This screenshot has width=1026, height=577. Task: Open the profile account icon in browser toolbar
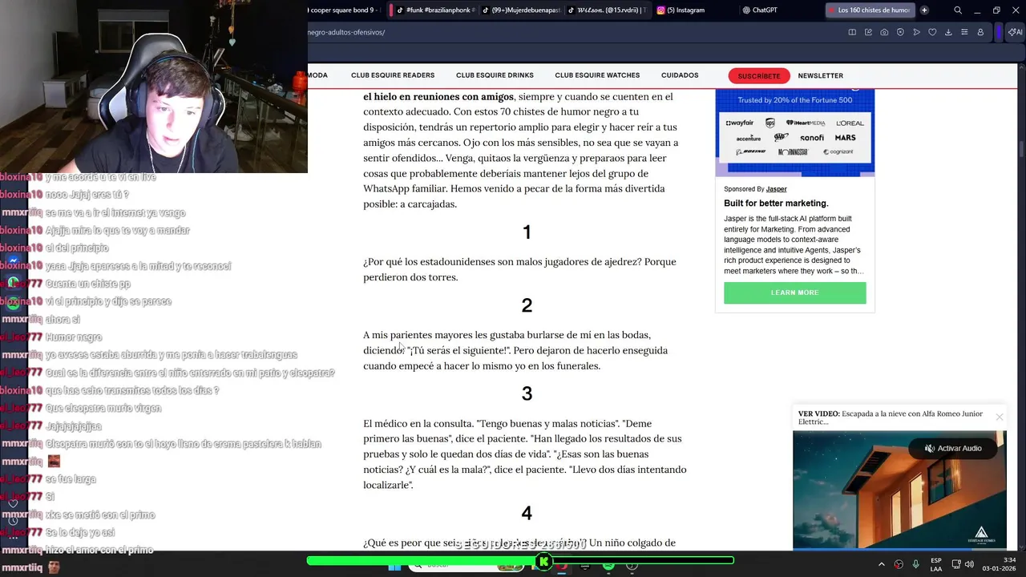click(980, 32)
